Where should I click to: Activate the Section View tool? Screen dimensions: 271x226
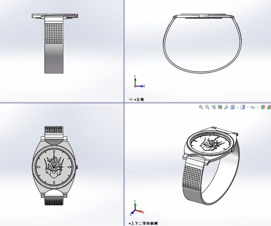point(220,107)
